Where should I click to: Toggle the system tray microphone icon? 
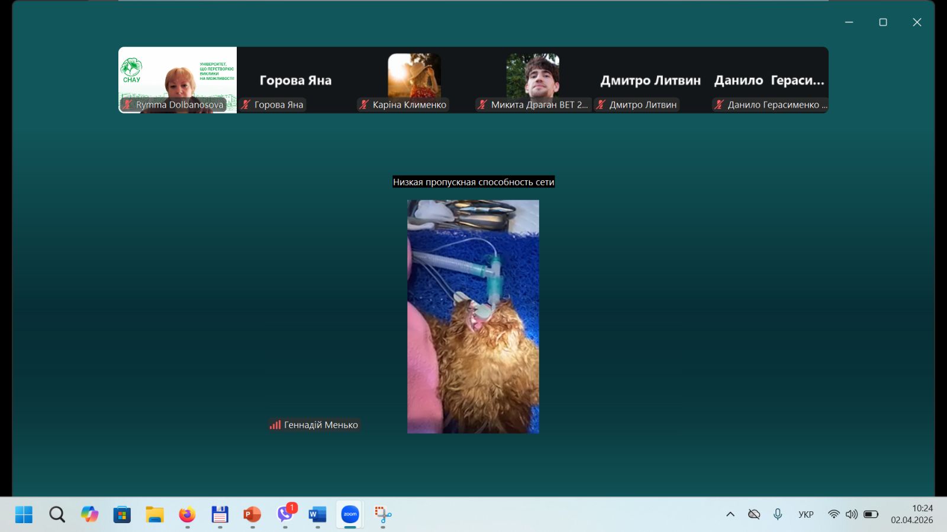[778, 514]
